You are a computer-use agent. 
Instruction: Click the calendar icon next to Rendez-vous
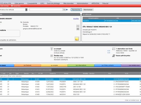tap(52, 56)
